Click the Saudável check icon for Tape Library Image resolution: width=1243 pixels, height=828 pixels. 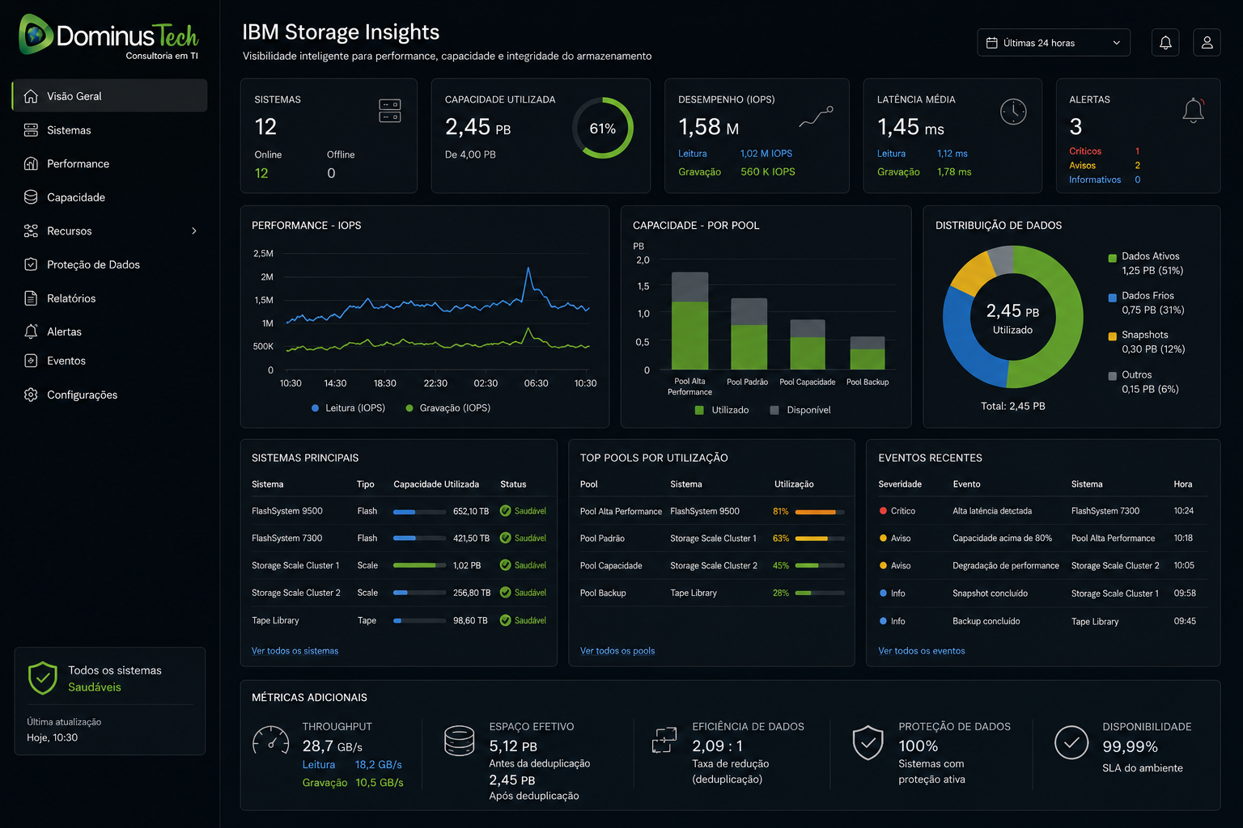506,620
